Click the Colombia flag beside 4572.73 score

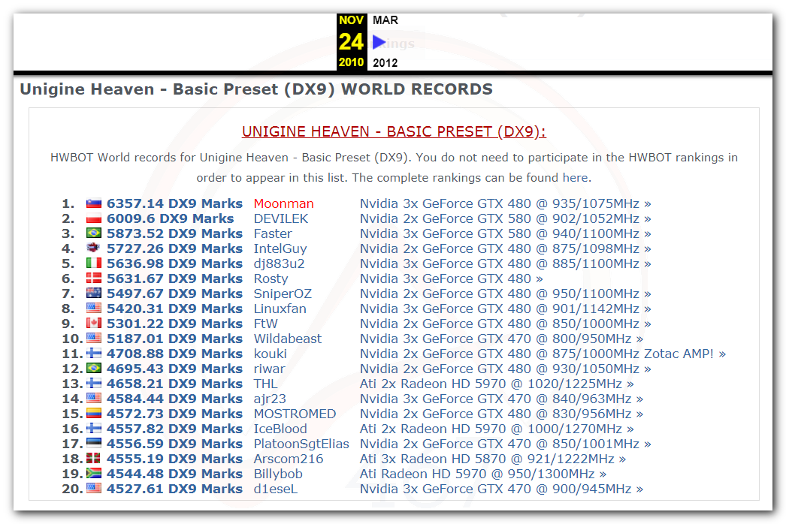tap(94, 414)
